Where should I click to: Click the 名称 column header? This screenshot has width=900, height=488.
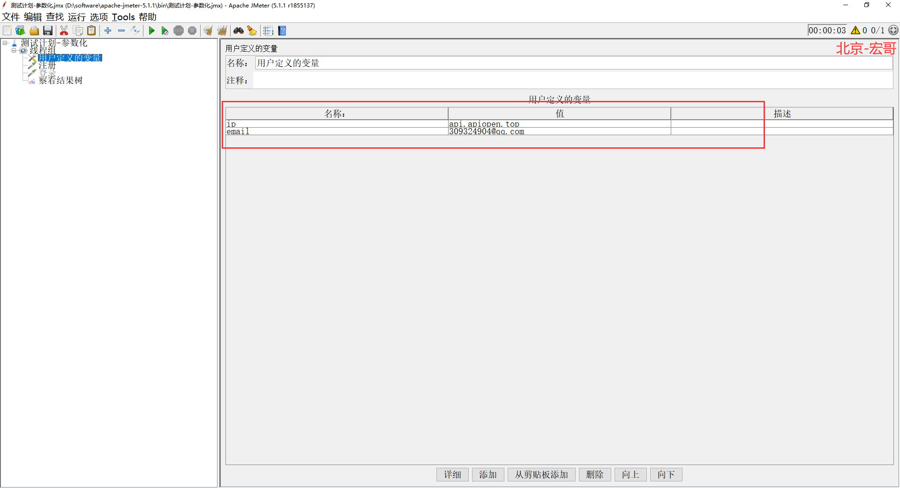tap(337, 114)
